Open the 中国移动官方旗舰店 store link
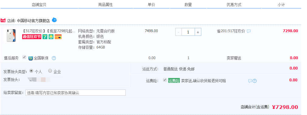This screenshot has width=307, height=115. (x=33, y=21)
